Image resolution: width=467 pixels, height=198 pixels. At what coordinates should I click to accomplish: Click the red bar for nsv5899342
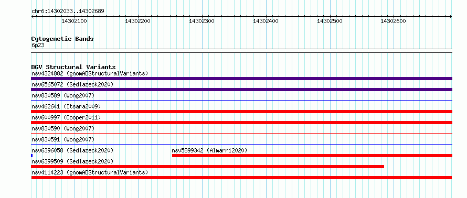312,156
